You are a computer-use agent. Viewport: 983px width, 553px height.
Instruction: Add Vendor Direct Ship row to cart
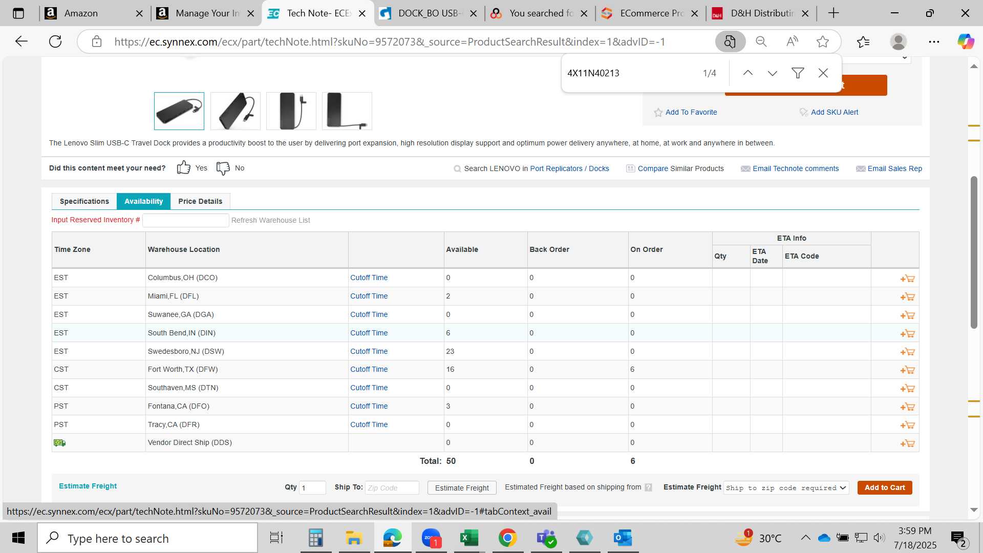click(907, 443)
